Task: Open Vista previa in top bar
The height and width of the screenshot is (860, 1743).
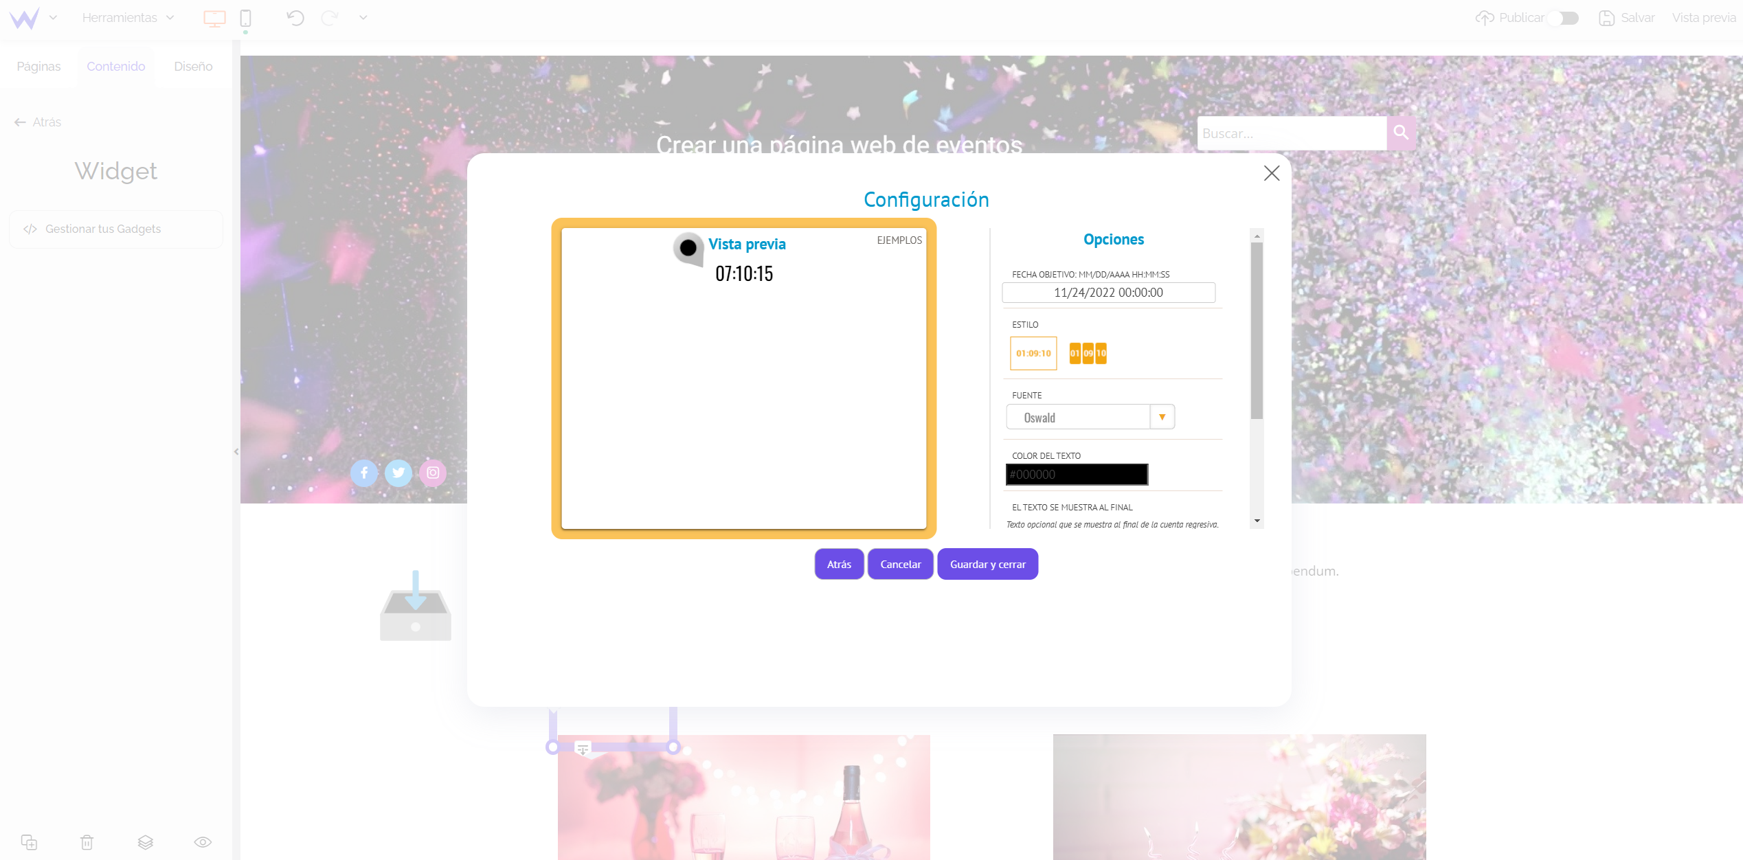Action: click(1704, 18)
